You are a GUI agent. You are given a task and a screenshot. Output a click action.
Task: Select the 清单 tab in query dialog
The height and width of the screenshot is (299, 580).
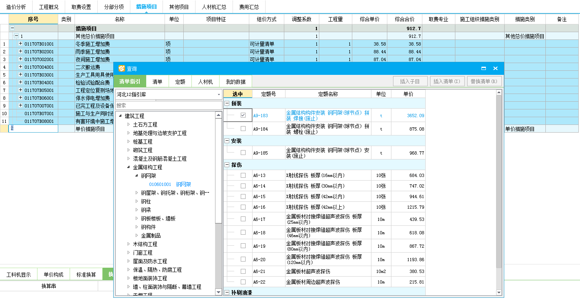click(x=157, y=82)
